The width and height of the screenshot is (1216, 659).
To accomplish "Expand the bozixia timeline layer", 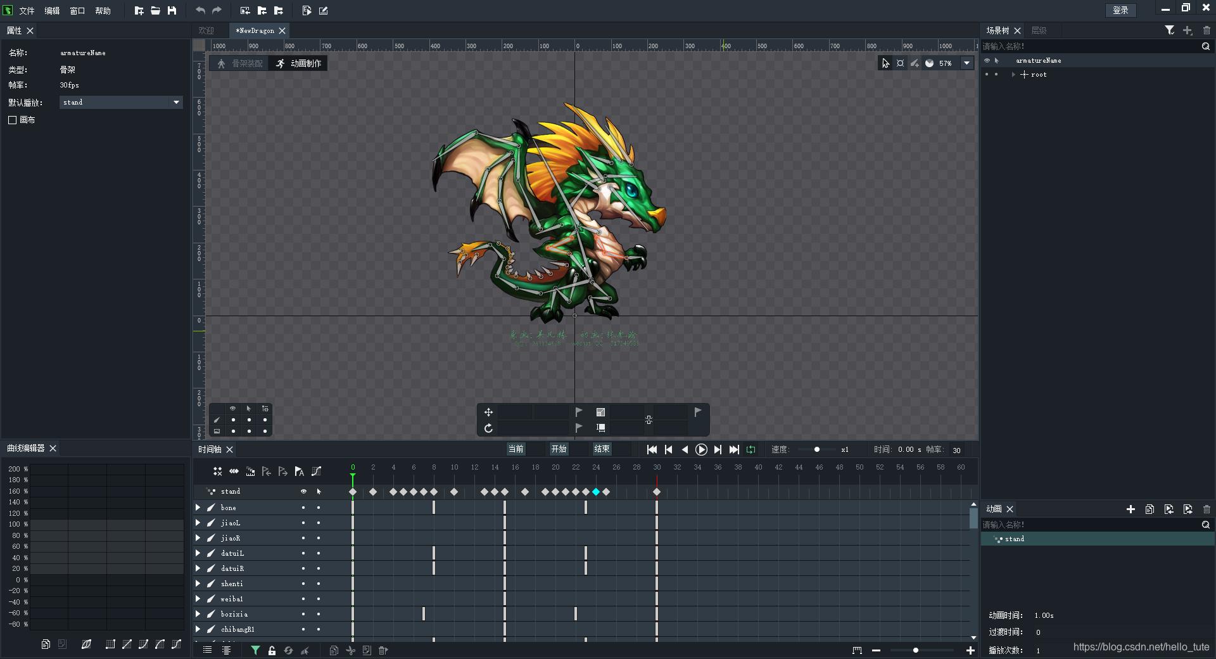I will point(198,614).
